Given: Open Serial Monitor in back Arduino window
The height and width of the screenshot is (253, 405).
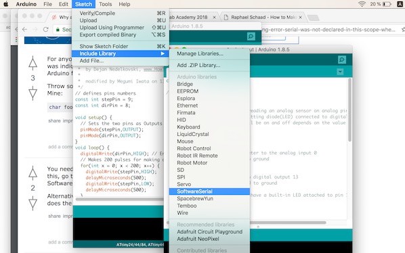Looking at the screenshot, I should tap(251, 37).
